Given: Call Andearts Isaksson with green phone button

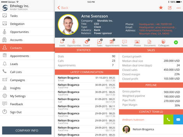Looking at the screenshot, I should click(x=169, y=119).
